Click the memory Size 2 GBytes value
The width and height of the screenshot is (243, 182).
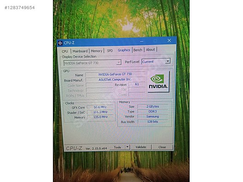[153, 107]
